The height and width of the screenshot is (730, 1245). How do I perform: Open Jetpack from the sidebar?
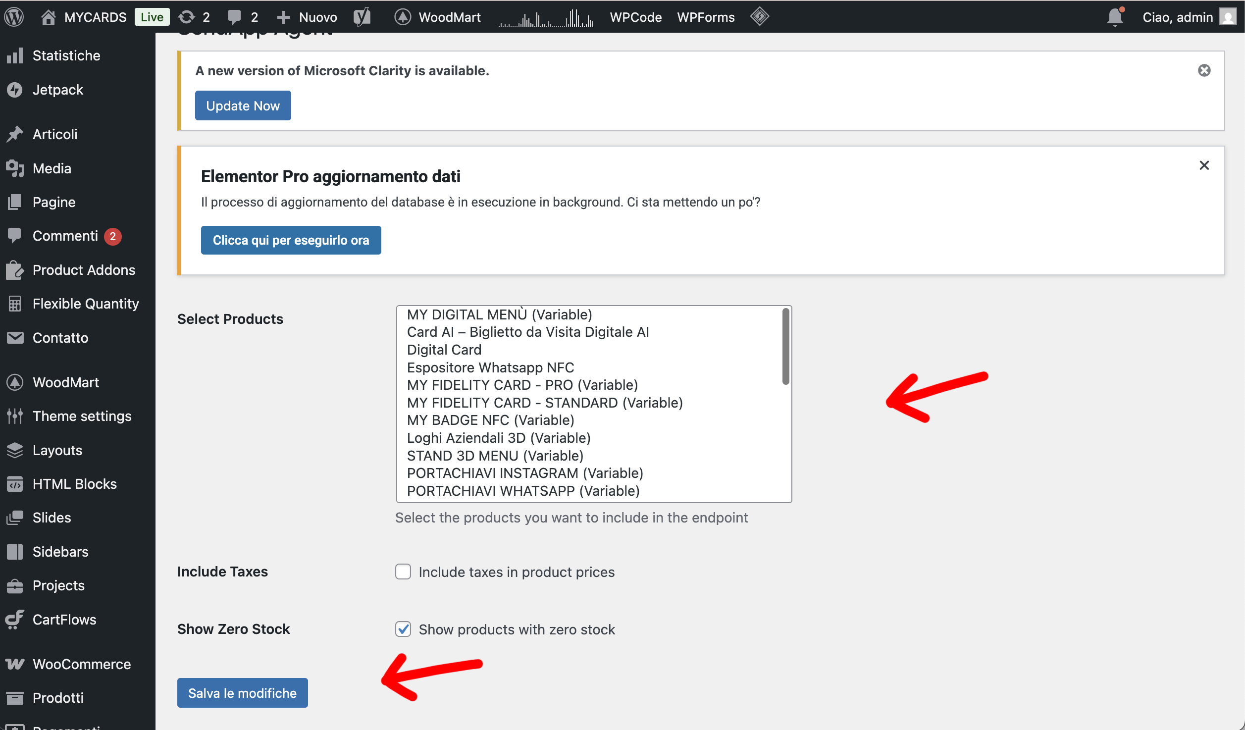tap(57, 90)
